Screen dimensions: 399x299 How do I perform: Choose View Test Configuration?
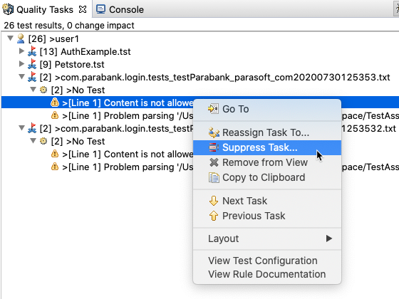[263, 261]
